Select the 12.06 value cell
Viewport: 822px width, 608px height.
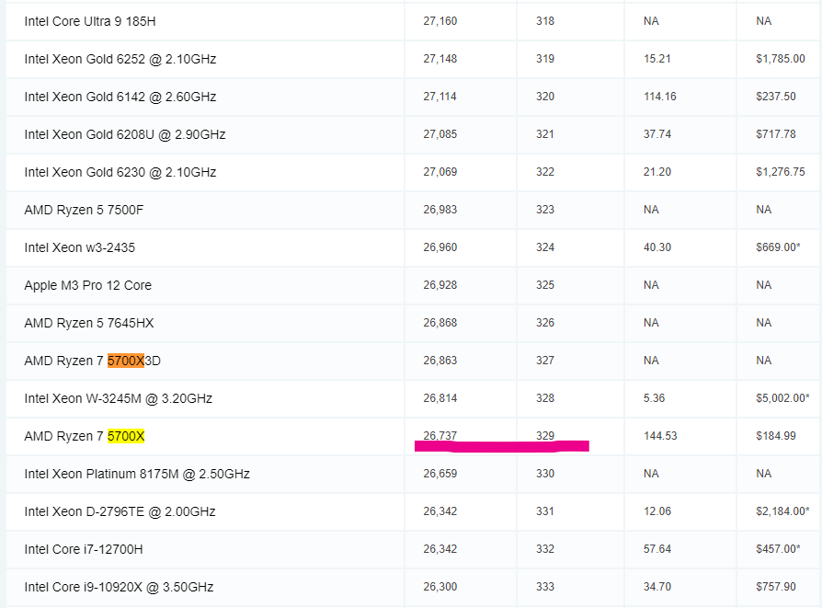656,511
